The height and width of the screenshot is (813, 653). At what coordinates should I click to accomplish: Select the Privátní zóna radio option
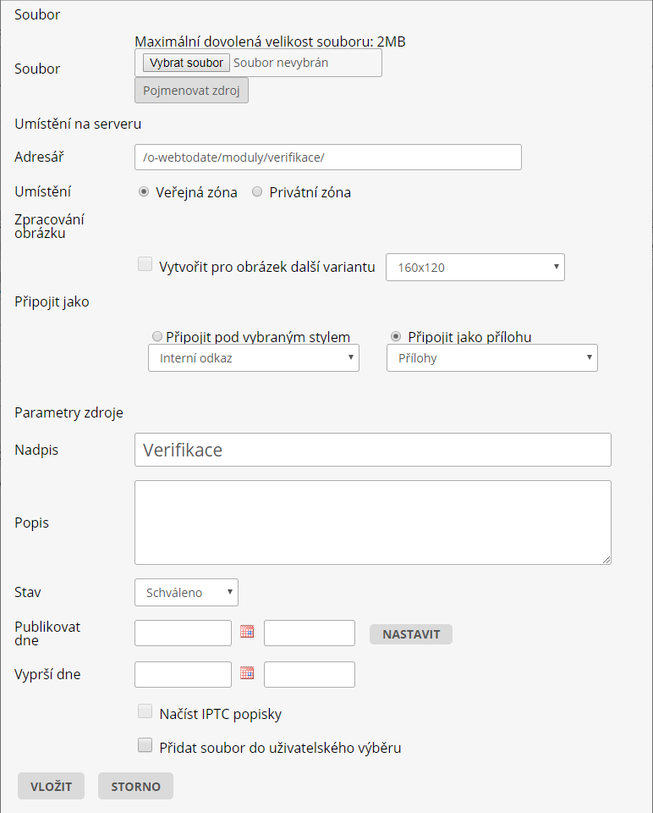(257, 192)
